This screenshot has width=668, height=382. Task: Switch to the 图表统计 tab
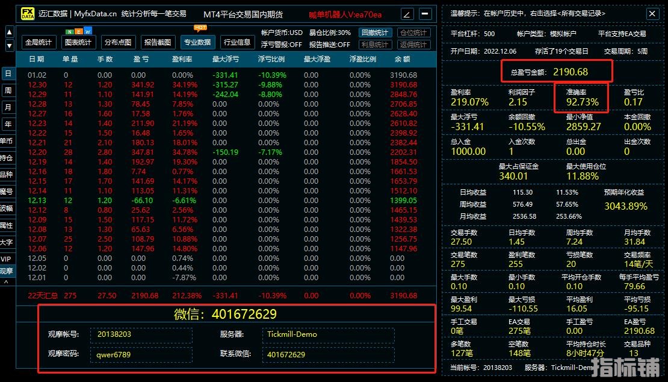point(78,42)
